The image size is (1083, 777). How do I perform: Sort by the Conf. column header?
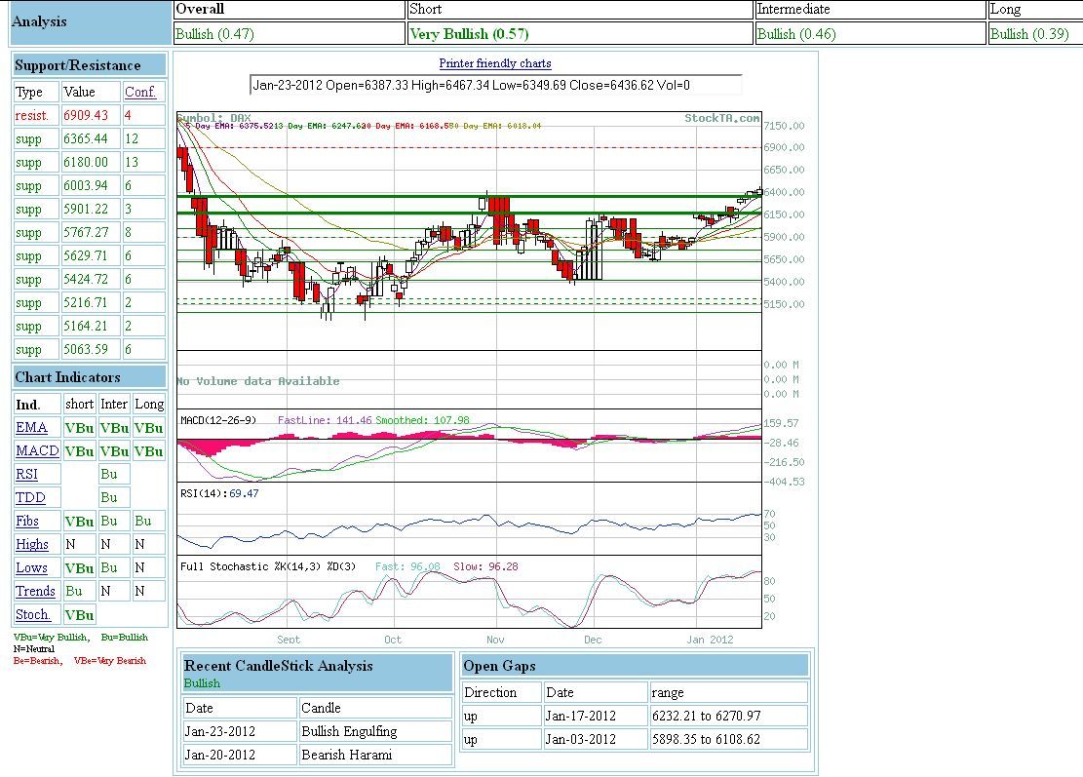[142, 92]
